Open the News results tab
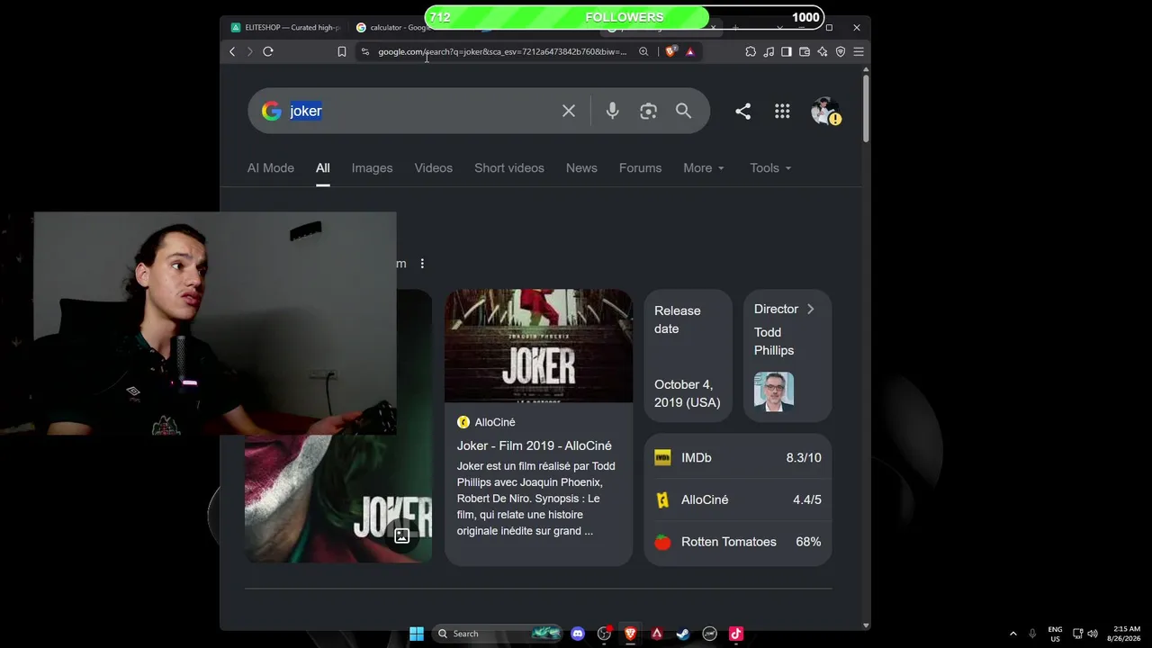 tap(581, 168)
